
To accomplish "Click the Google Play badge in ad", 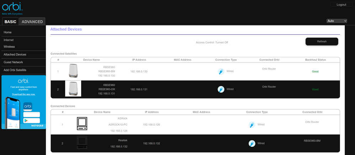I will coord(31,121).
